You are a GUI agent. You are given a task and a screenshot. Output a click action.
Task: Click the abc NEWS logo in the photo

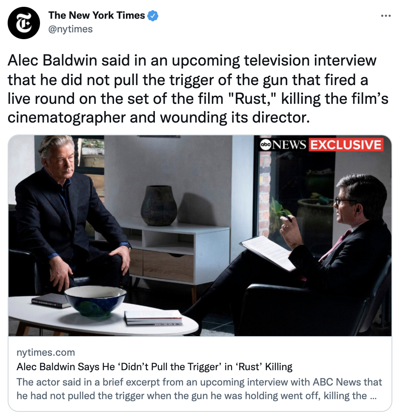click(x=283, y=145)
